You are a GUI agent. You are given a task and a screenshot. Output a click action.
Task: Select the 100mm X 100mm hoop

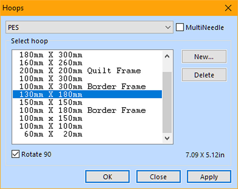[51, 126]
